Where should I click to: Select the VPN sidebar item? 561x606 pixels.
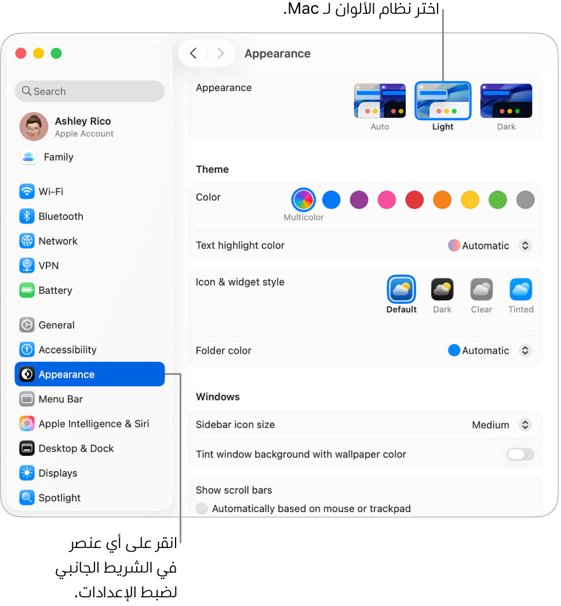[x=90, y=266]
